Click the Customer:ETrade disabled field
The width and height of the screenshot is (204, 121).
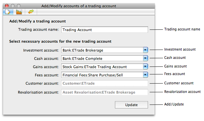(105, 83)
